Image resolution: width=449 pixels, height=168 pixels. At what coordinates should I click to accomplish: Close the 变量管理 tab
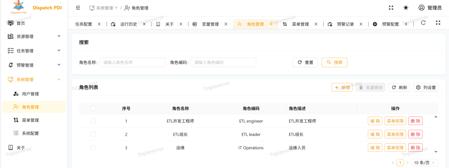[x=226, y=24]
